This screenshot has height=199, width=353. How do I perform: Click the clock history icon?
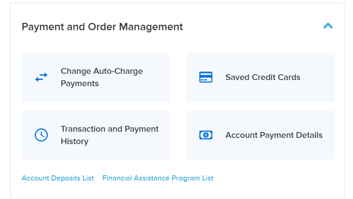tap(41, 135)
